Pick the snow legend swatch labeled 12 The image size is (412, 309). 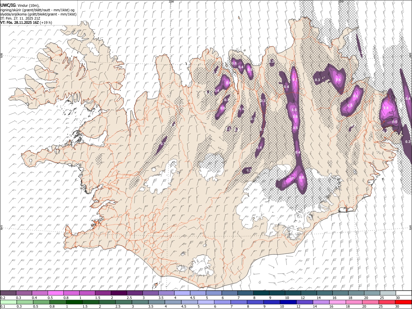click(309, 293)
